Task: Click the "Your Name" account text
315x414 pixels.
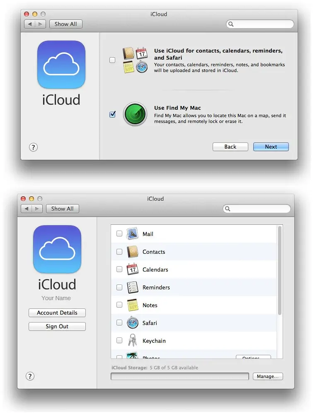Action: [56, 298]
